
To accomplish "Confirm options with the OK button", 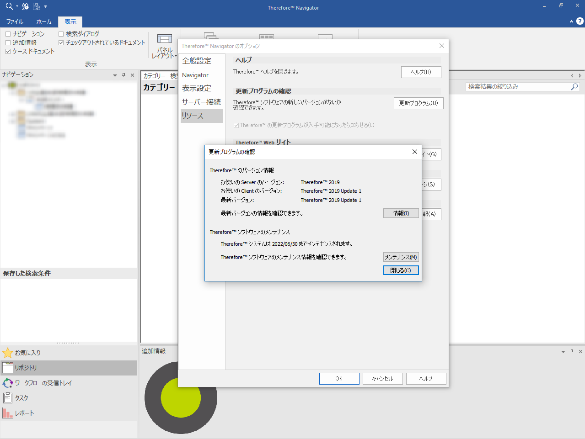I will coord(339,379).
